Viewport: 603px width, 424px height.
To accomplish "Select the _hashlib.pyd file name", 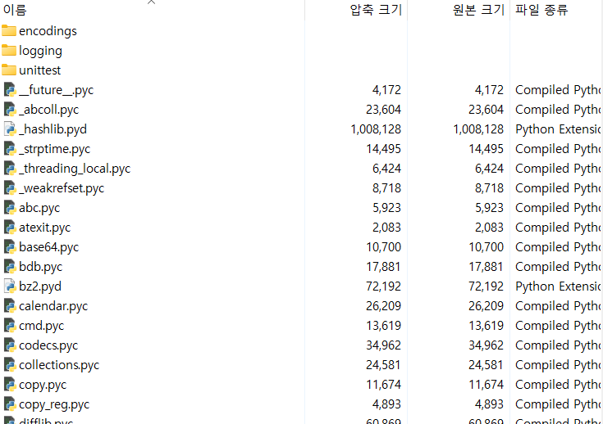I will [x=53, y=129].
